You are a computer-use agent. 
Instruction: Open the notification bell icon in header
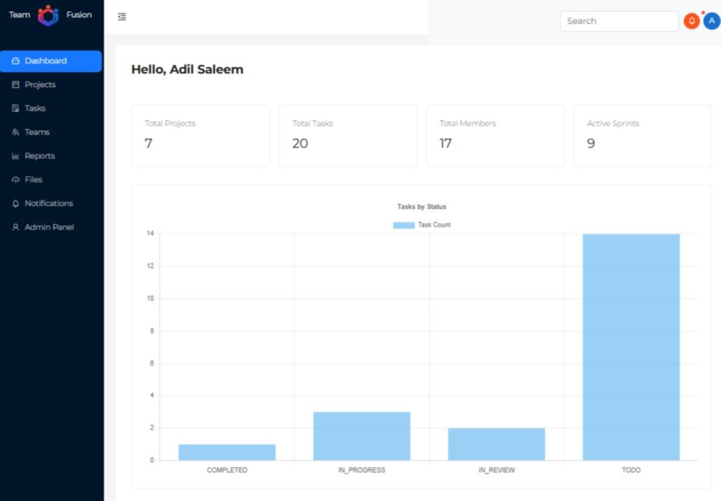pyautogui.click(x=691, y=21)
